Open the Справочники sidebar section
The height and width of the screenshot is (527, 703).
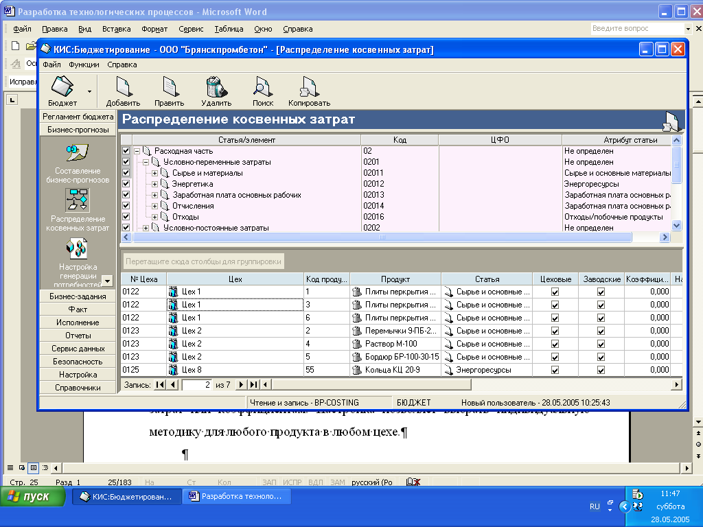coord(78,388)
